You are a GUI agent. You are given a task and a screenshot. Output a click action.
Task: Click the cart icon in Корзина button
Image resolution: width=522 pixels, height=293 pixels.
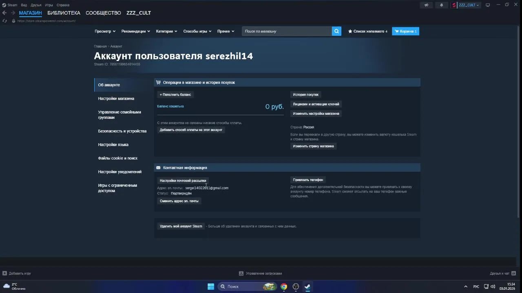click(396, 31)
